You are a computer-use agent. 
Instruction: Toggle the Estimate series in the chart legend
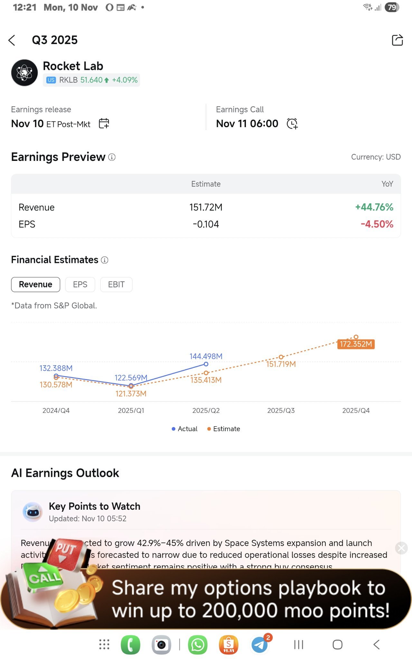(223, 429)
